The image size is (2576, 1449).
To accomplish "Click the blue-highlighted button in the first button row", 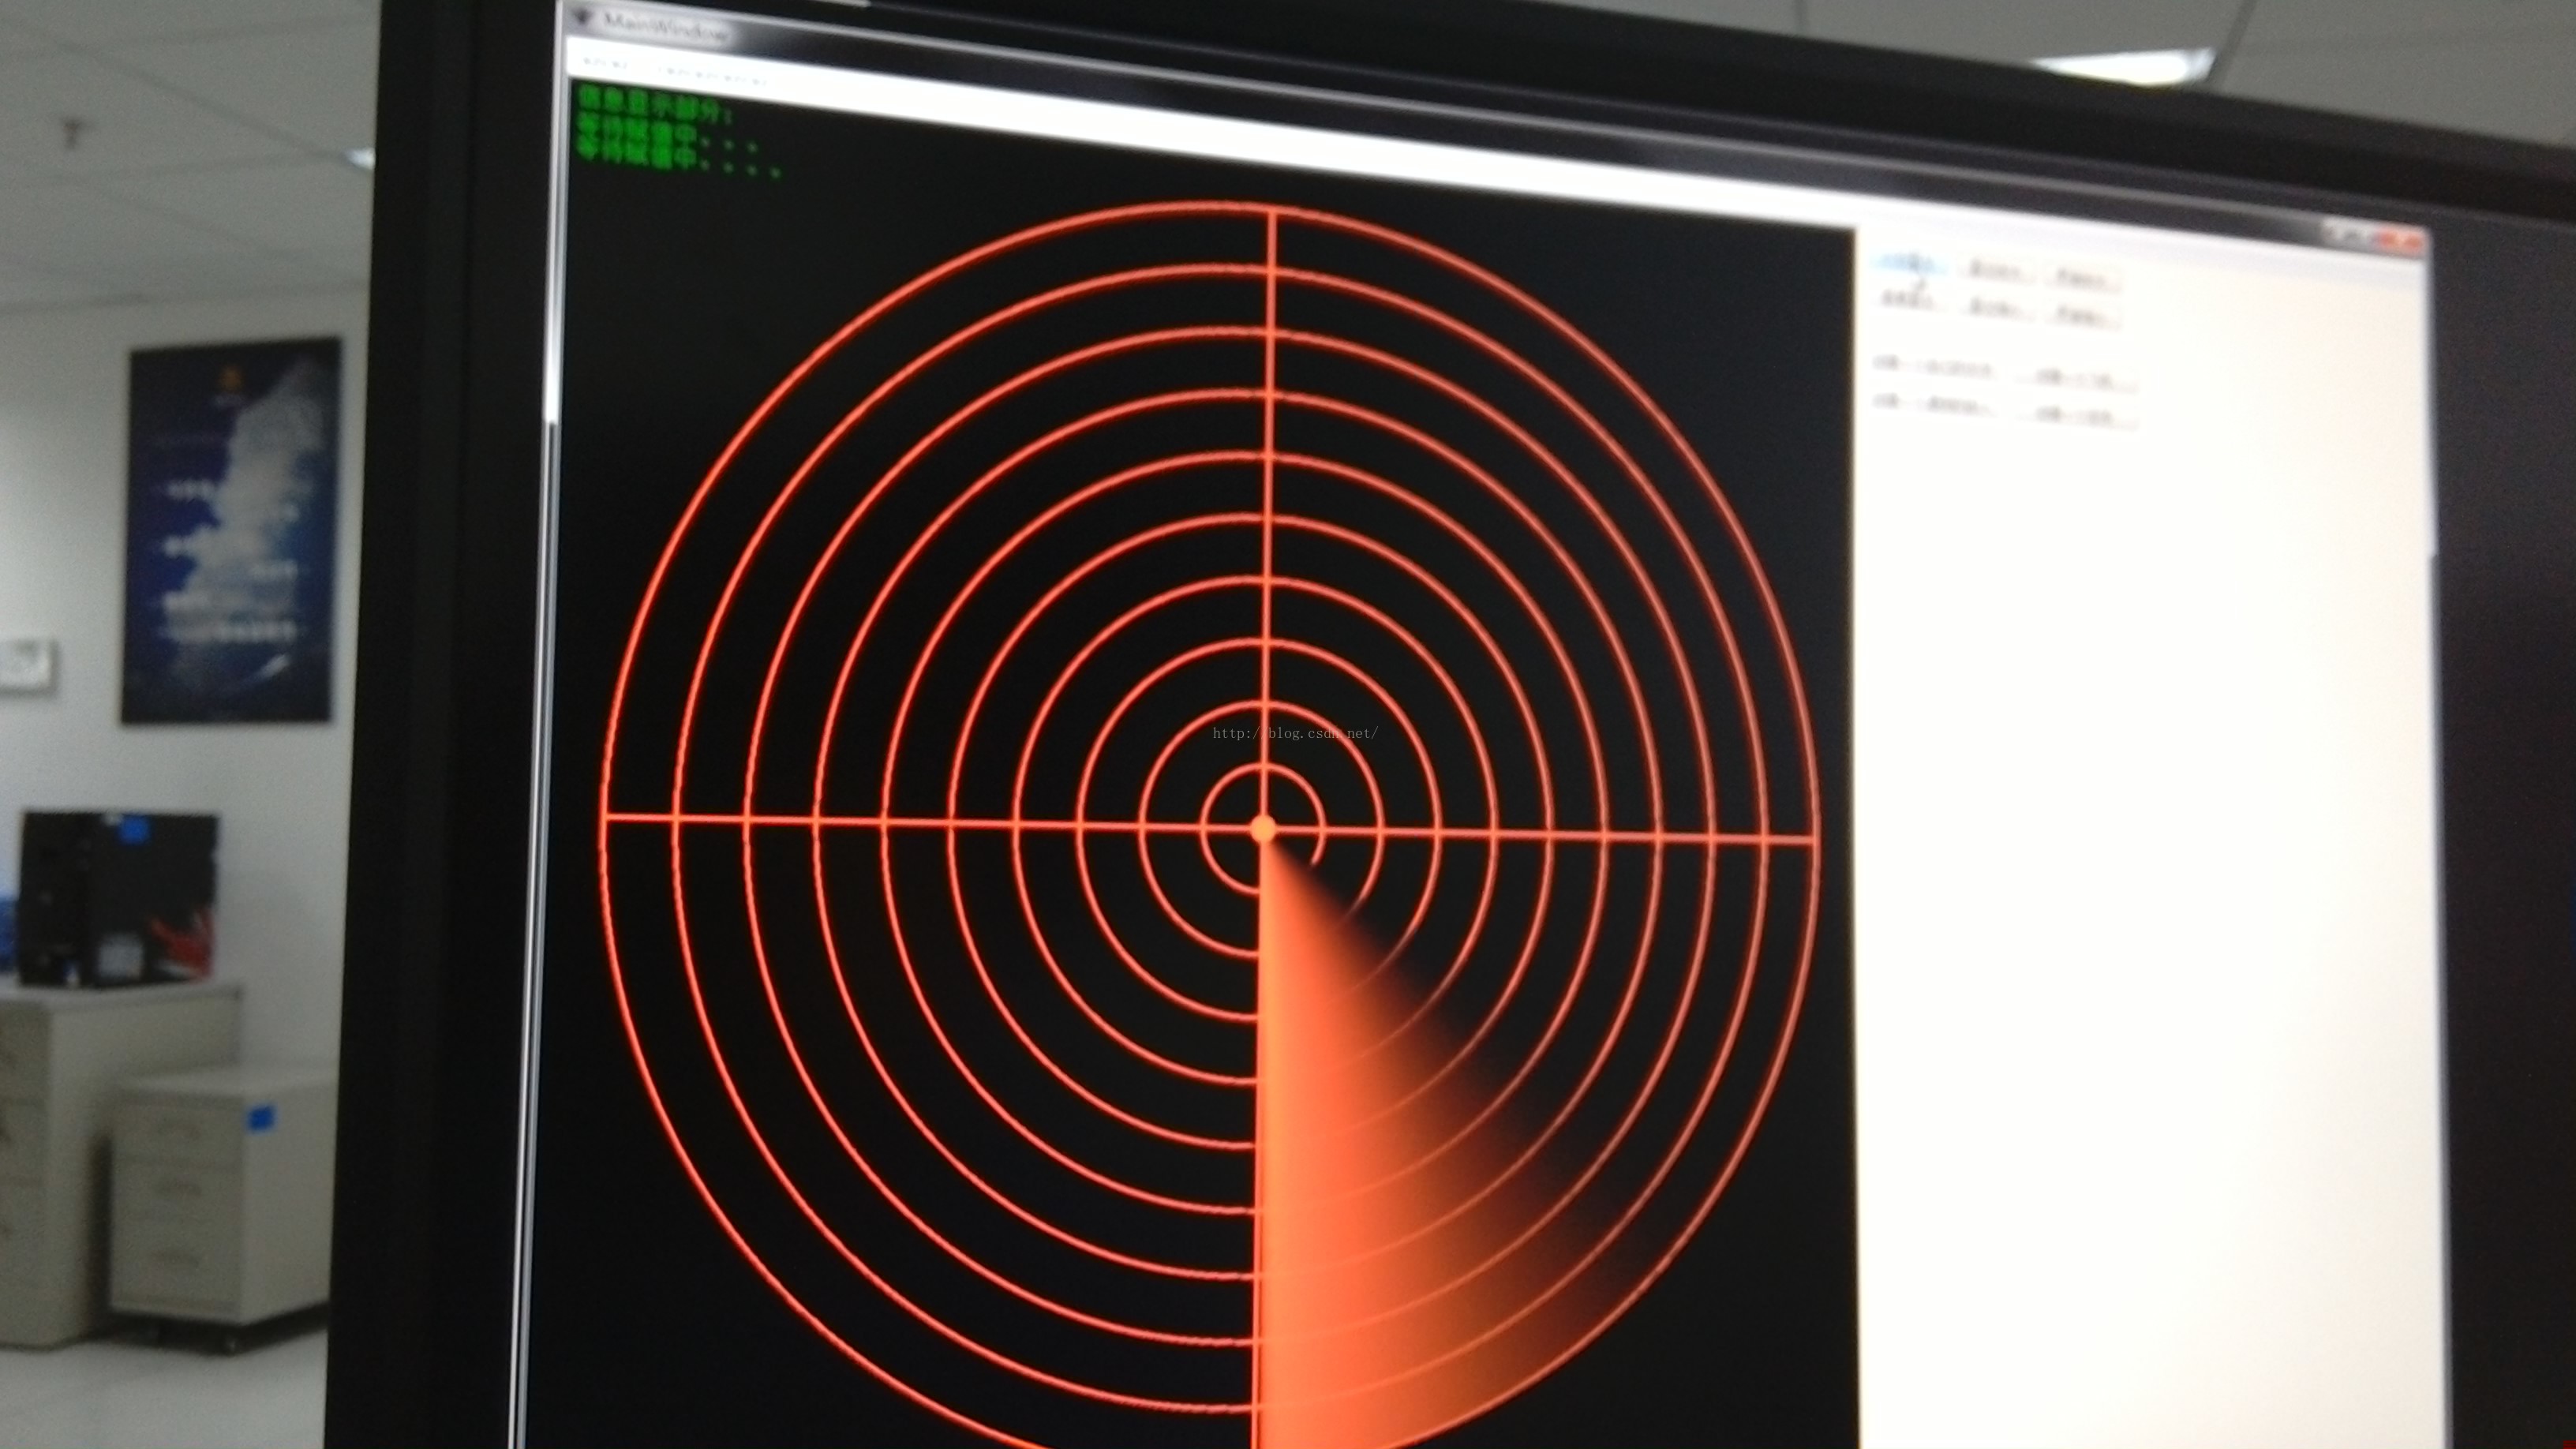I will pyautogui.click(x=1909, y=264).
